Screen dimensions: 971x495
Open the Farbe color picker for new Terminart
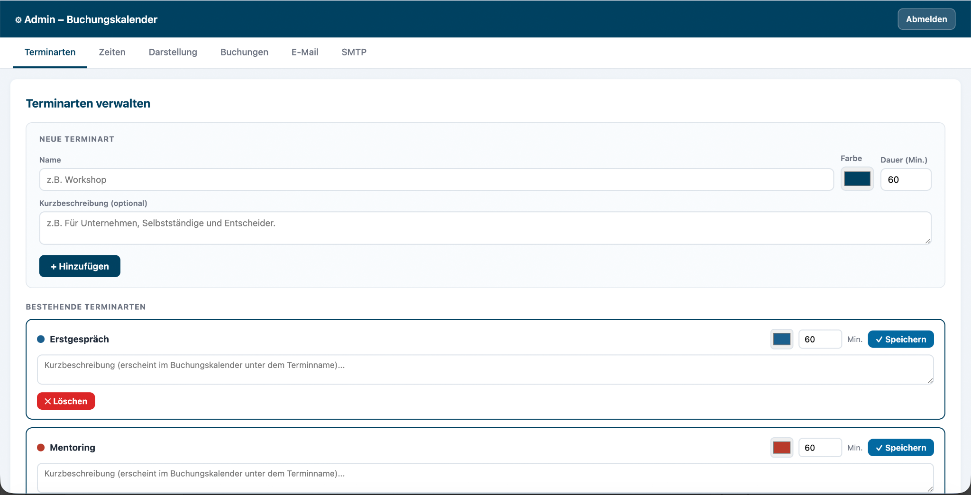[x=857, y=179]
